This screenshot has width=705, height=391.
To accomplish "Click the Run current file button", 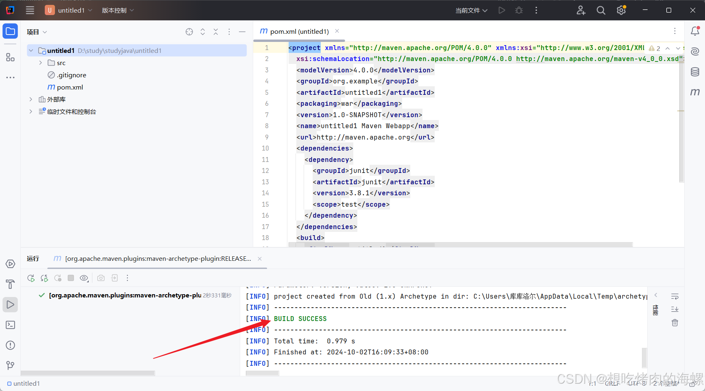I will [502, 10].
